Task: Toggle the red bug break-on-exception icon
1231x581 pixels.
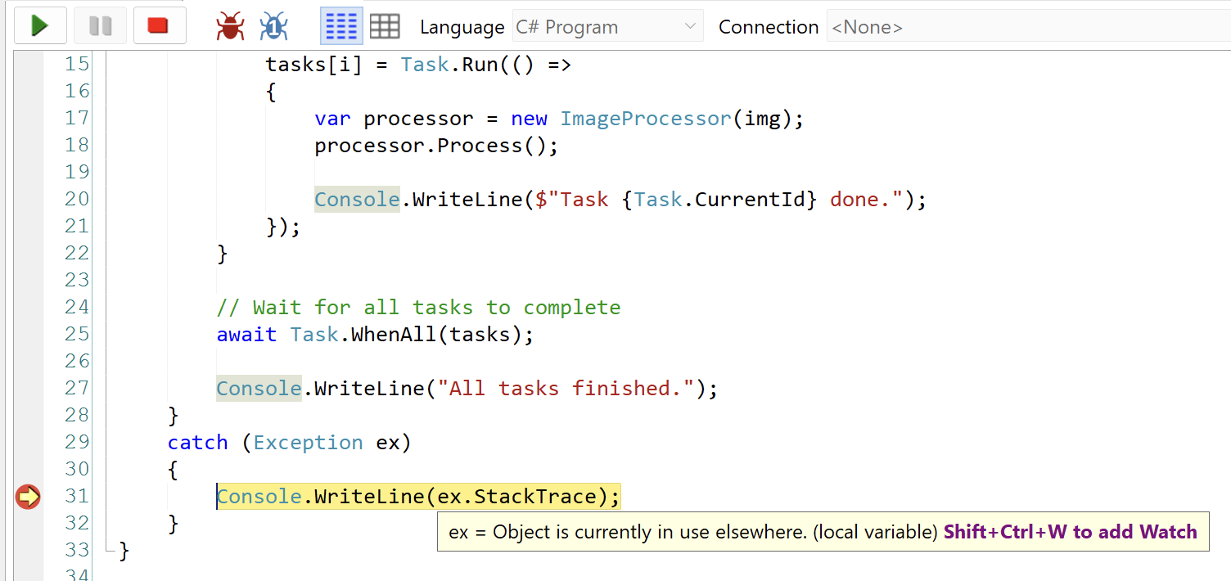Action: click(230, 27)
